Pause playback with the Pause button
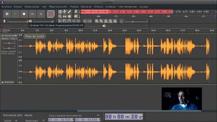 point(7,14)
